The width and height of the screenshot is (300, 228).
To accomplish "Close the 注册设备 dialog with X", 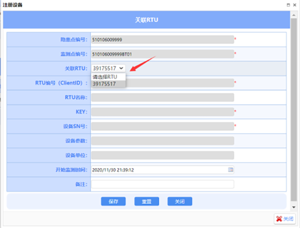I will click(295, 5).
